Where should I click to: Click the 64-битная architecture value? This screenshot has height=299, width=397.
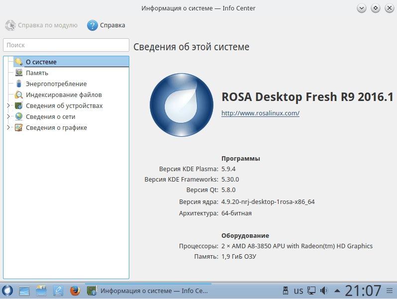tap(236, 213)
